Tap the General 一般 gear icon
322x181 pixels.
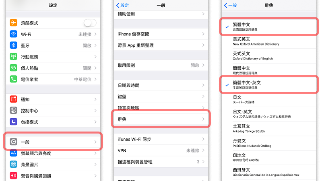(x=14, y=142)
